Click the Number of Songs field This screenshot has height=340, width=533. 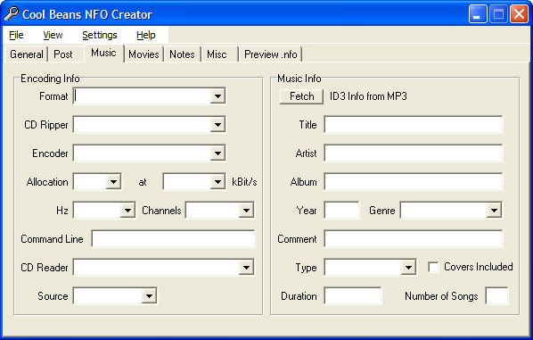(497, 296)
